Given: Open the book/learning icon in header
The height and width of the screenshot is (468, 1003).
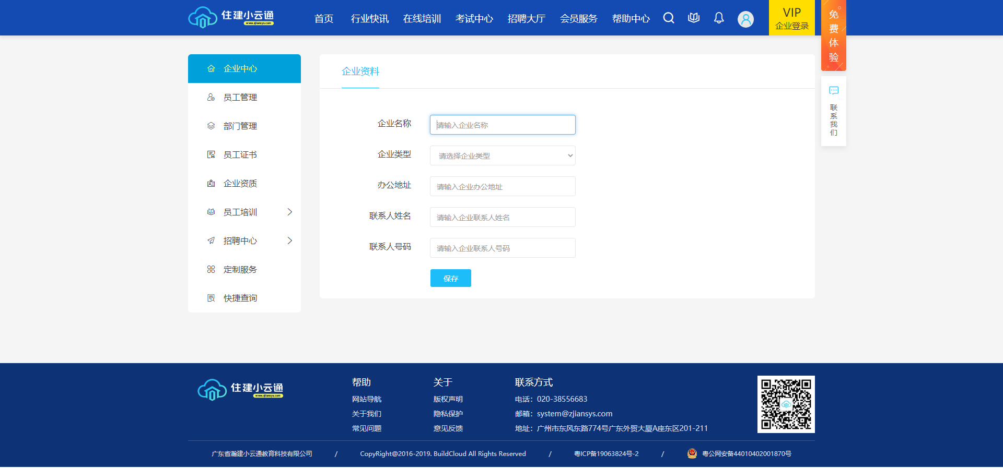Looking at the screenshot, I should (x=694, y=18).
